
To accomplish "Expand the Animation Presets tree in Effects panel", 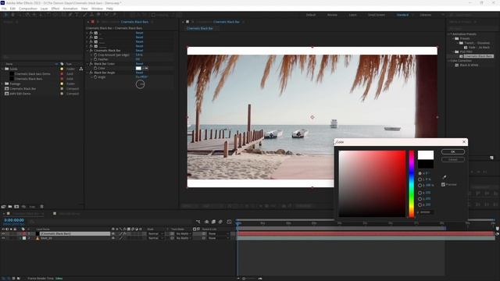I will [449, 34].
